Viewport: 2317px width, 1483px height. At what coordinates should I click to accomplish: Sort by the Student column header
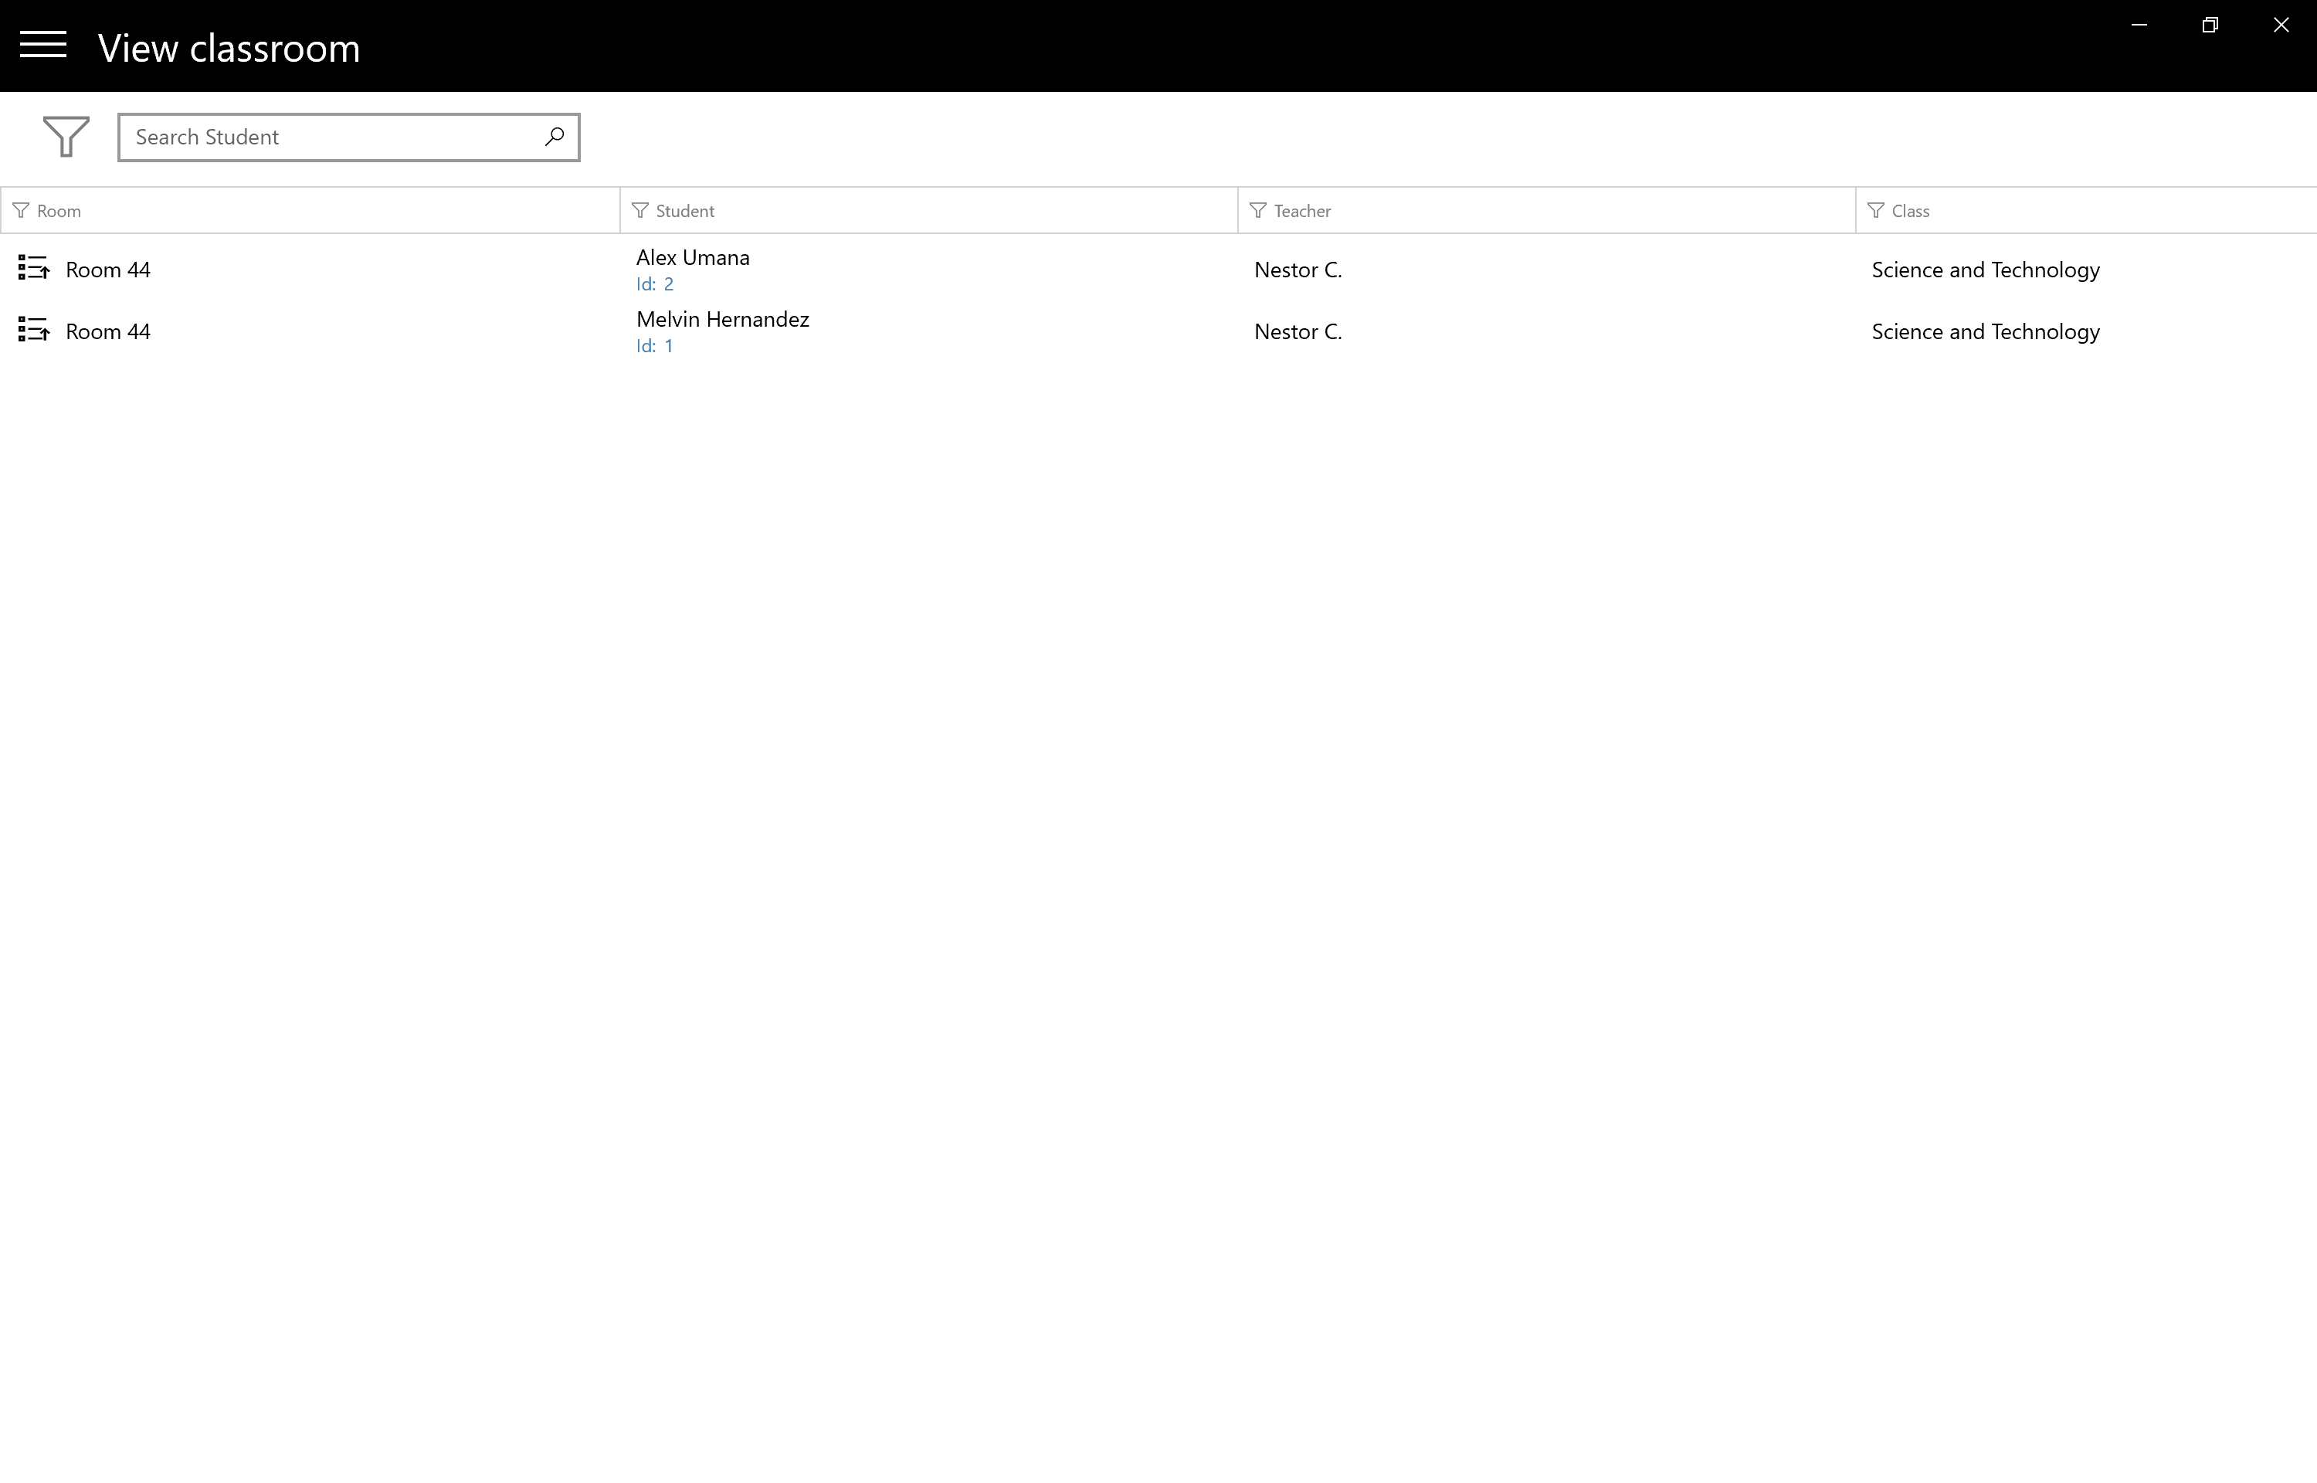685,211
